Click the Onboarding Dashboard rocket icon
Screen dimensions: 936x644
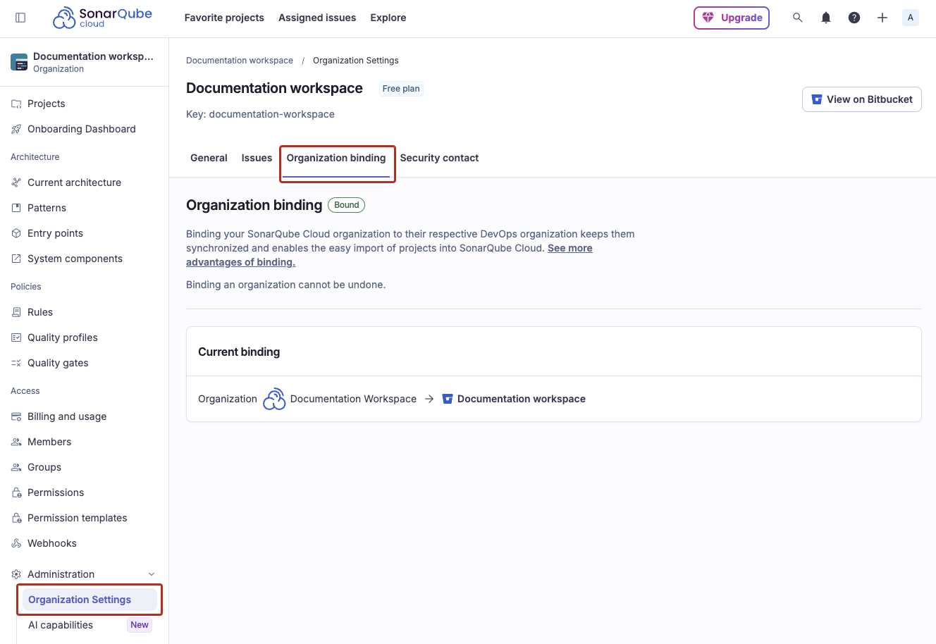(x=16, y=129)
